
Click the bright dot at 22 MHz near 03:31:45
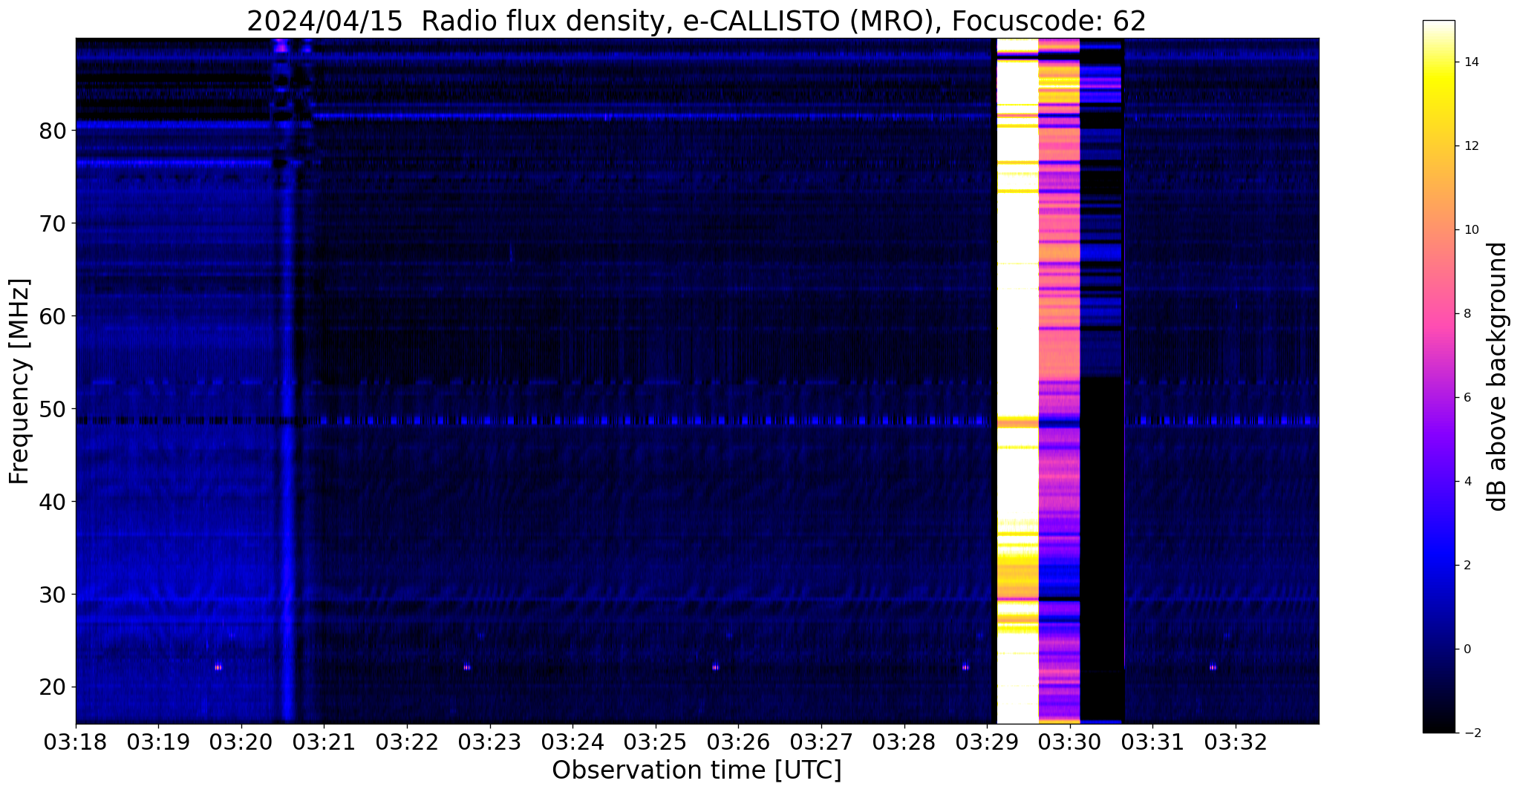point(1213,667)
